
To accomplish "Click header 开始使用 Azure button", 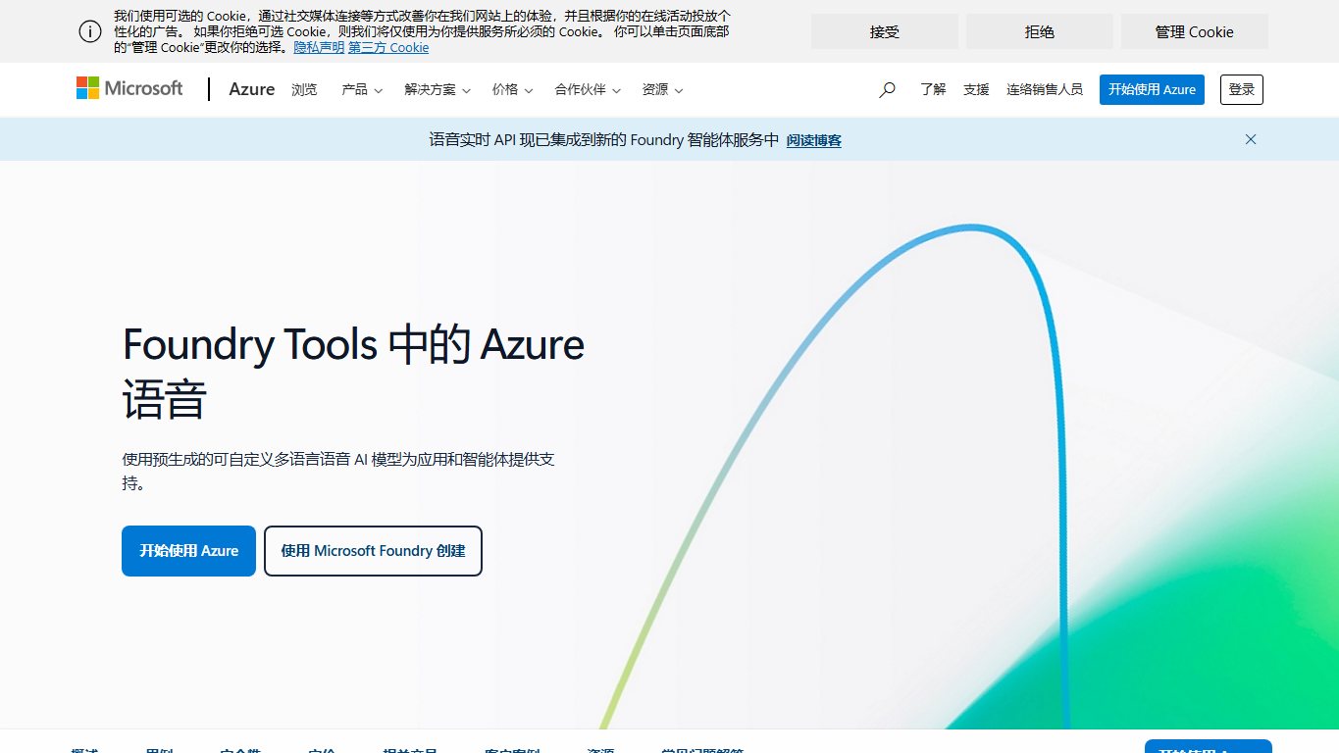I will pos(1152,89).
